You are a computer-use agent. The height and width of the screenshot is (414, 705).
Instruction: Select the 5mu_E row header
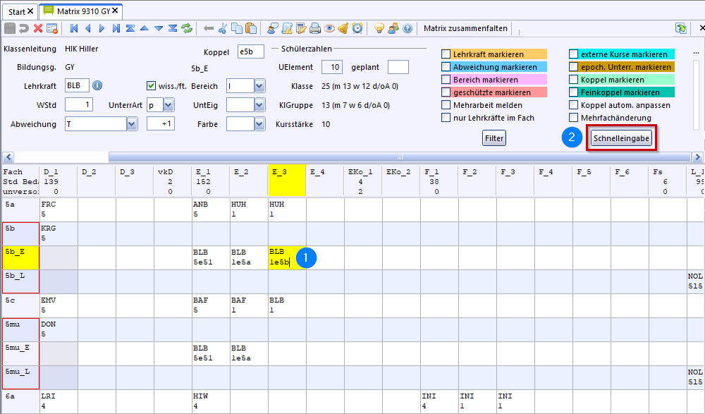[20, 354]
